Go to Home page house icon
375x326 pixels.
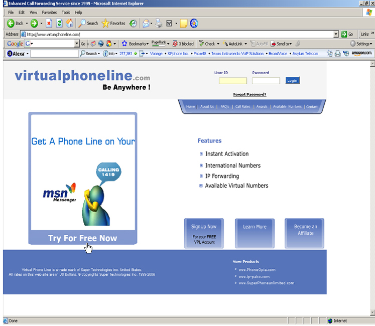(x=70, y=23)
